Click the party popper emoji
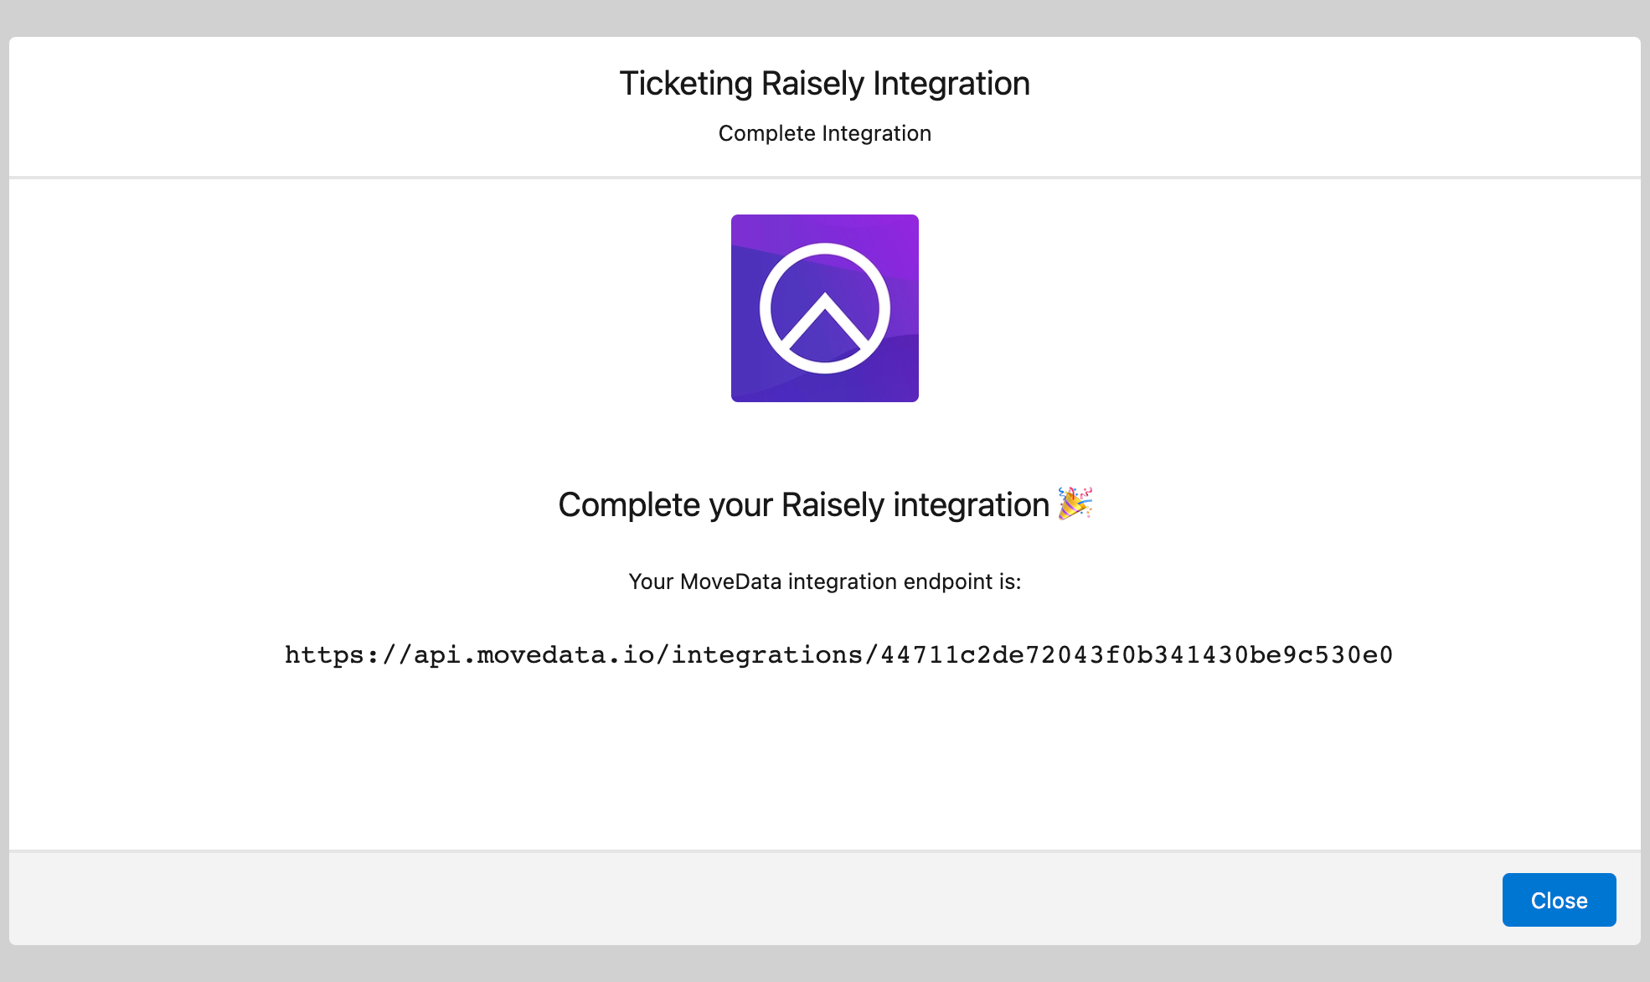Viewport: 1650px width, 982px height. (1075, 504)
